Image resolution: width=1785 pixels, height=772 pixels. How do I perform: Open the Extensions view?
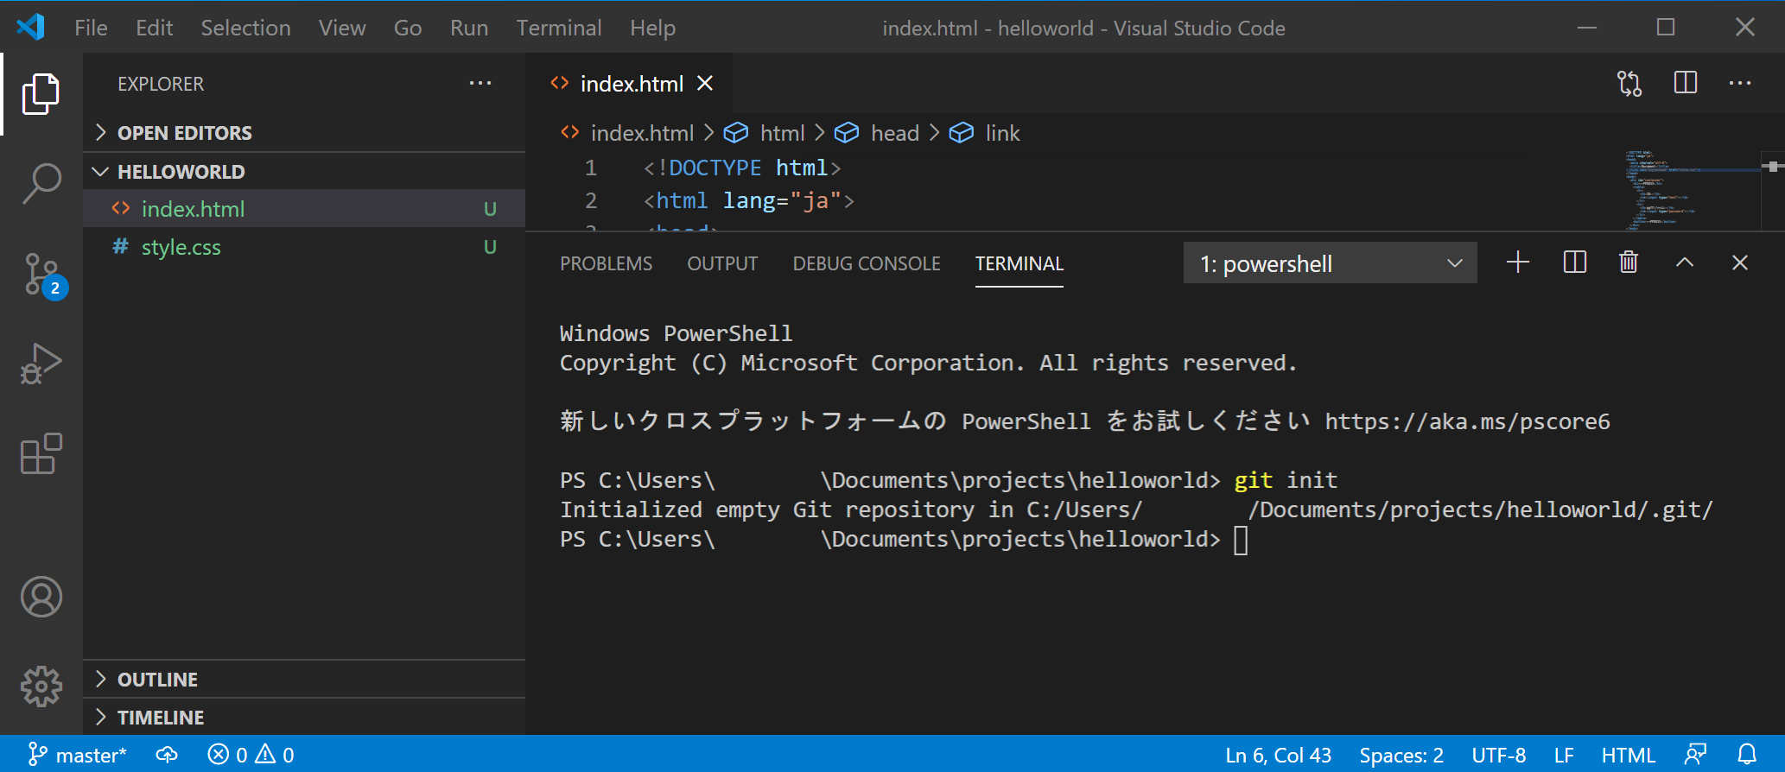(x=41, y=454)
